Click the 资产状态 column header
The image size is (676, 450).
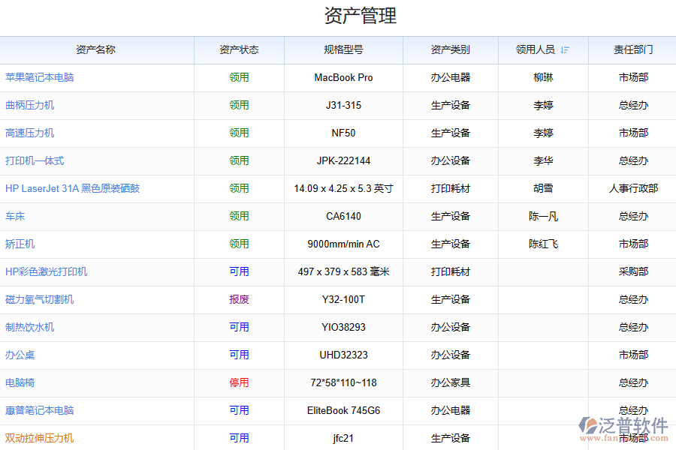pos(239,50)
